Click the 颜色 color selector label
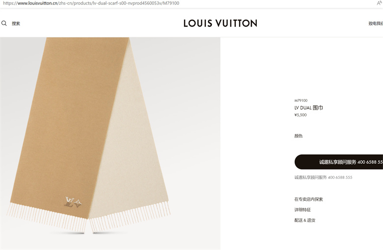The image size is (383, 250). [x=298, y=136]
